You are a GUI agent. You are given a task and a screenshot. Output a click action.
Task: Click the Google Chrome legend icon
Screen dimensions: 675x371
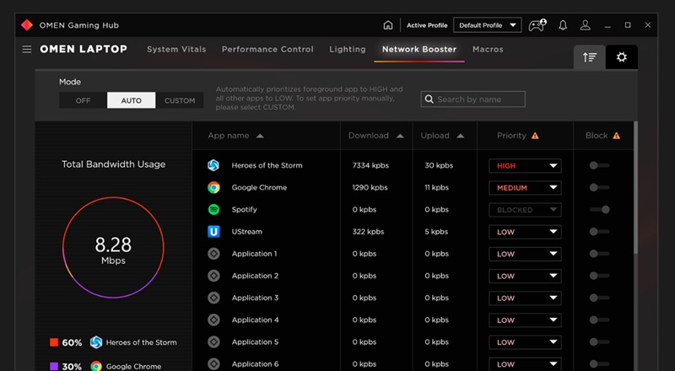click(x=96, y=366)
